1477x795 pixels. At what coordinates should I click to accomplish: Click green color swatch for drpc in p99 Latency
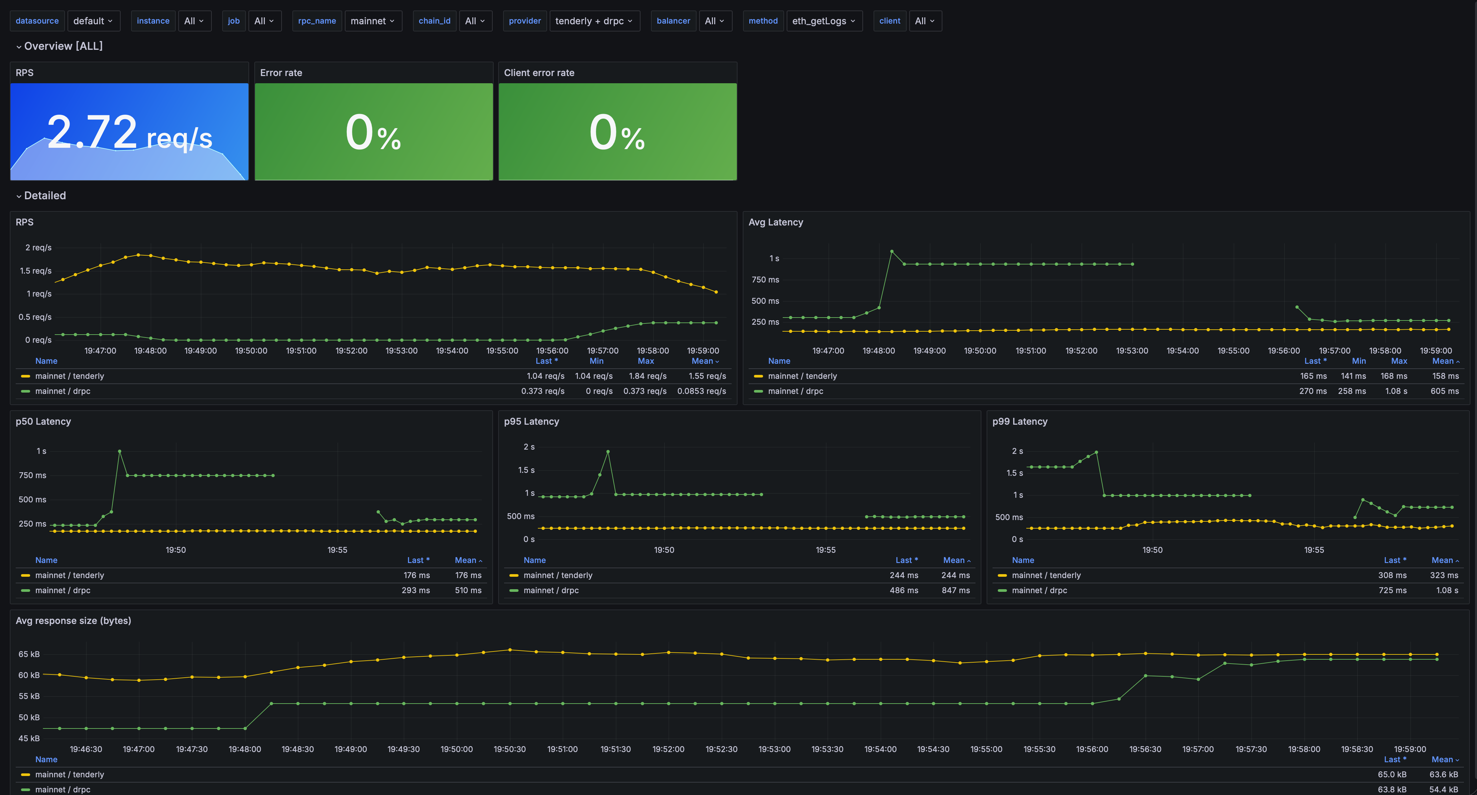click(x=1002, y=591)
